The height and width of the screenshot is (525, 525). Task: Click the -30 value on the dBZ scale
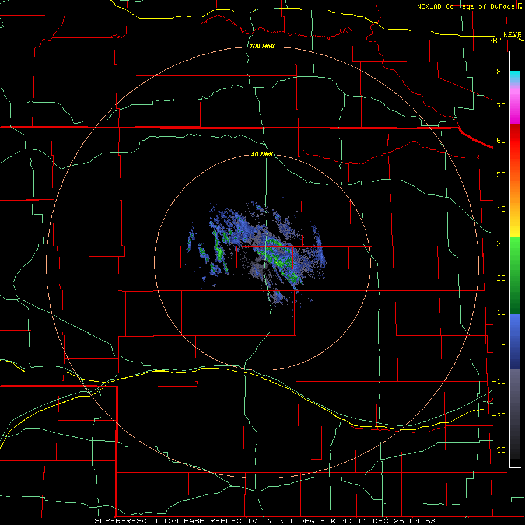499,450
